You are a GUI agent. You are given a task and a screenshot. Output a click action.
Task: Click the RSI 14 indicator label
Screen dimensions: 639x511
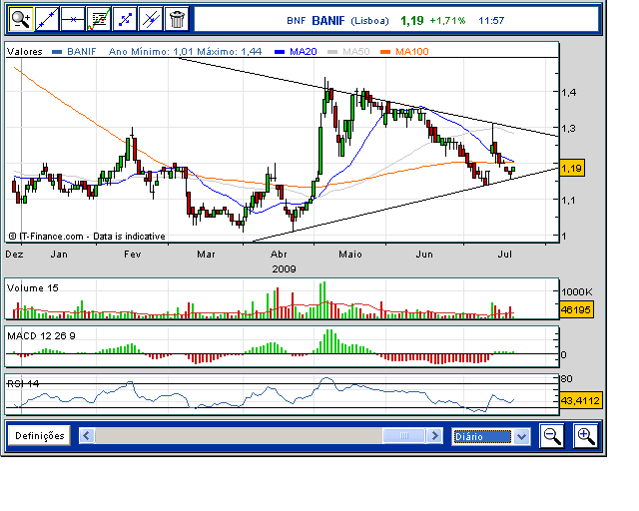[23, 382]
